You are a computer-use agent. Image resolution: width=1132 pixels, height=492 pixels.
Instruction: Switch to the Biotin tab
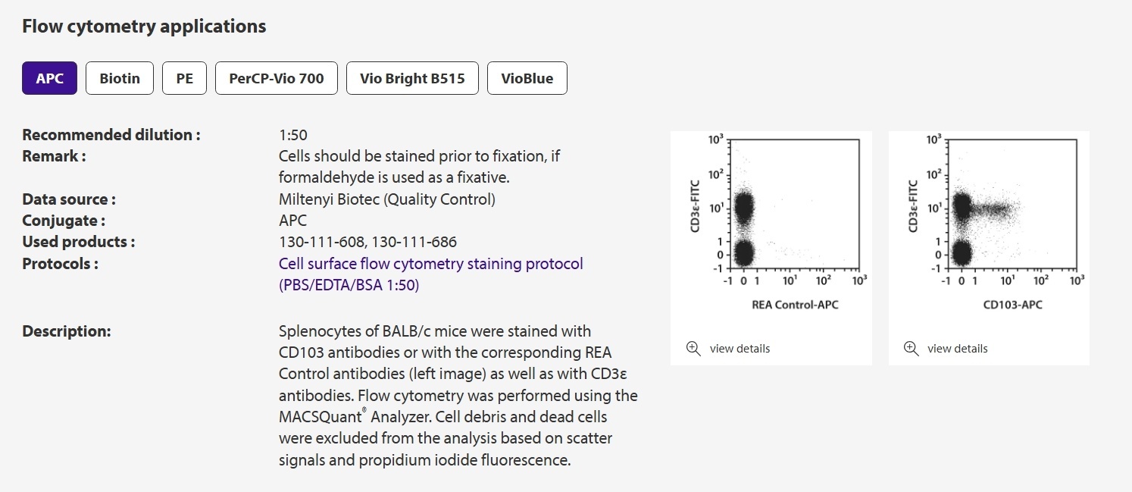pos(120,78)
